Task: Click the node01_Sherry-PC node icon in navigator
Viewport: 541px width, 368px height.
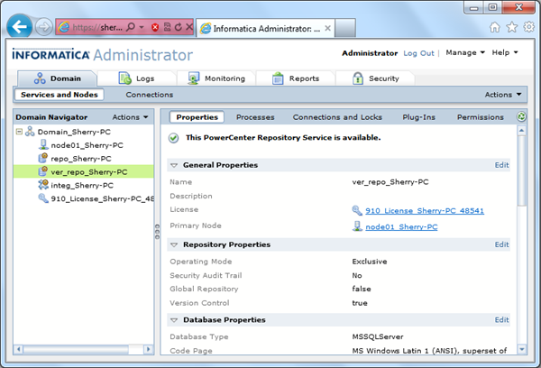Action: (43, 144)
